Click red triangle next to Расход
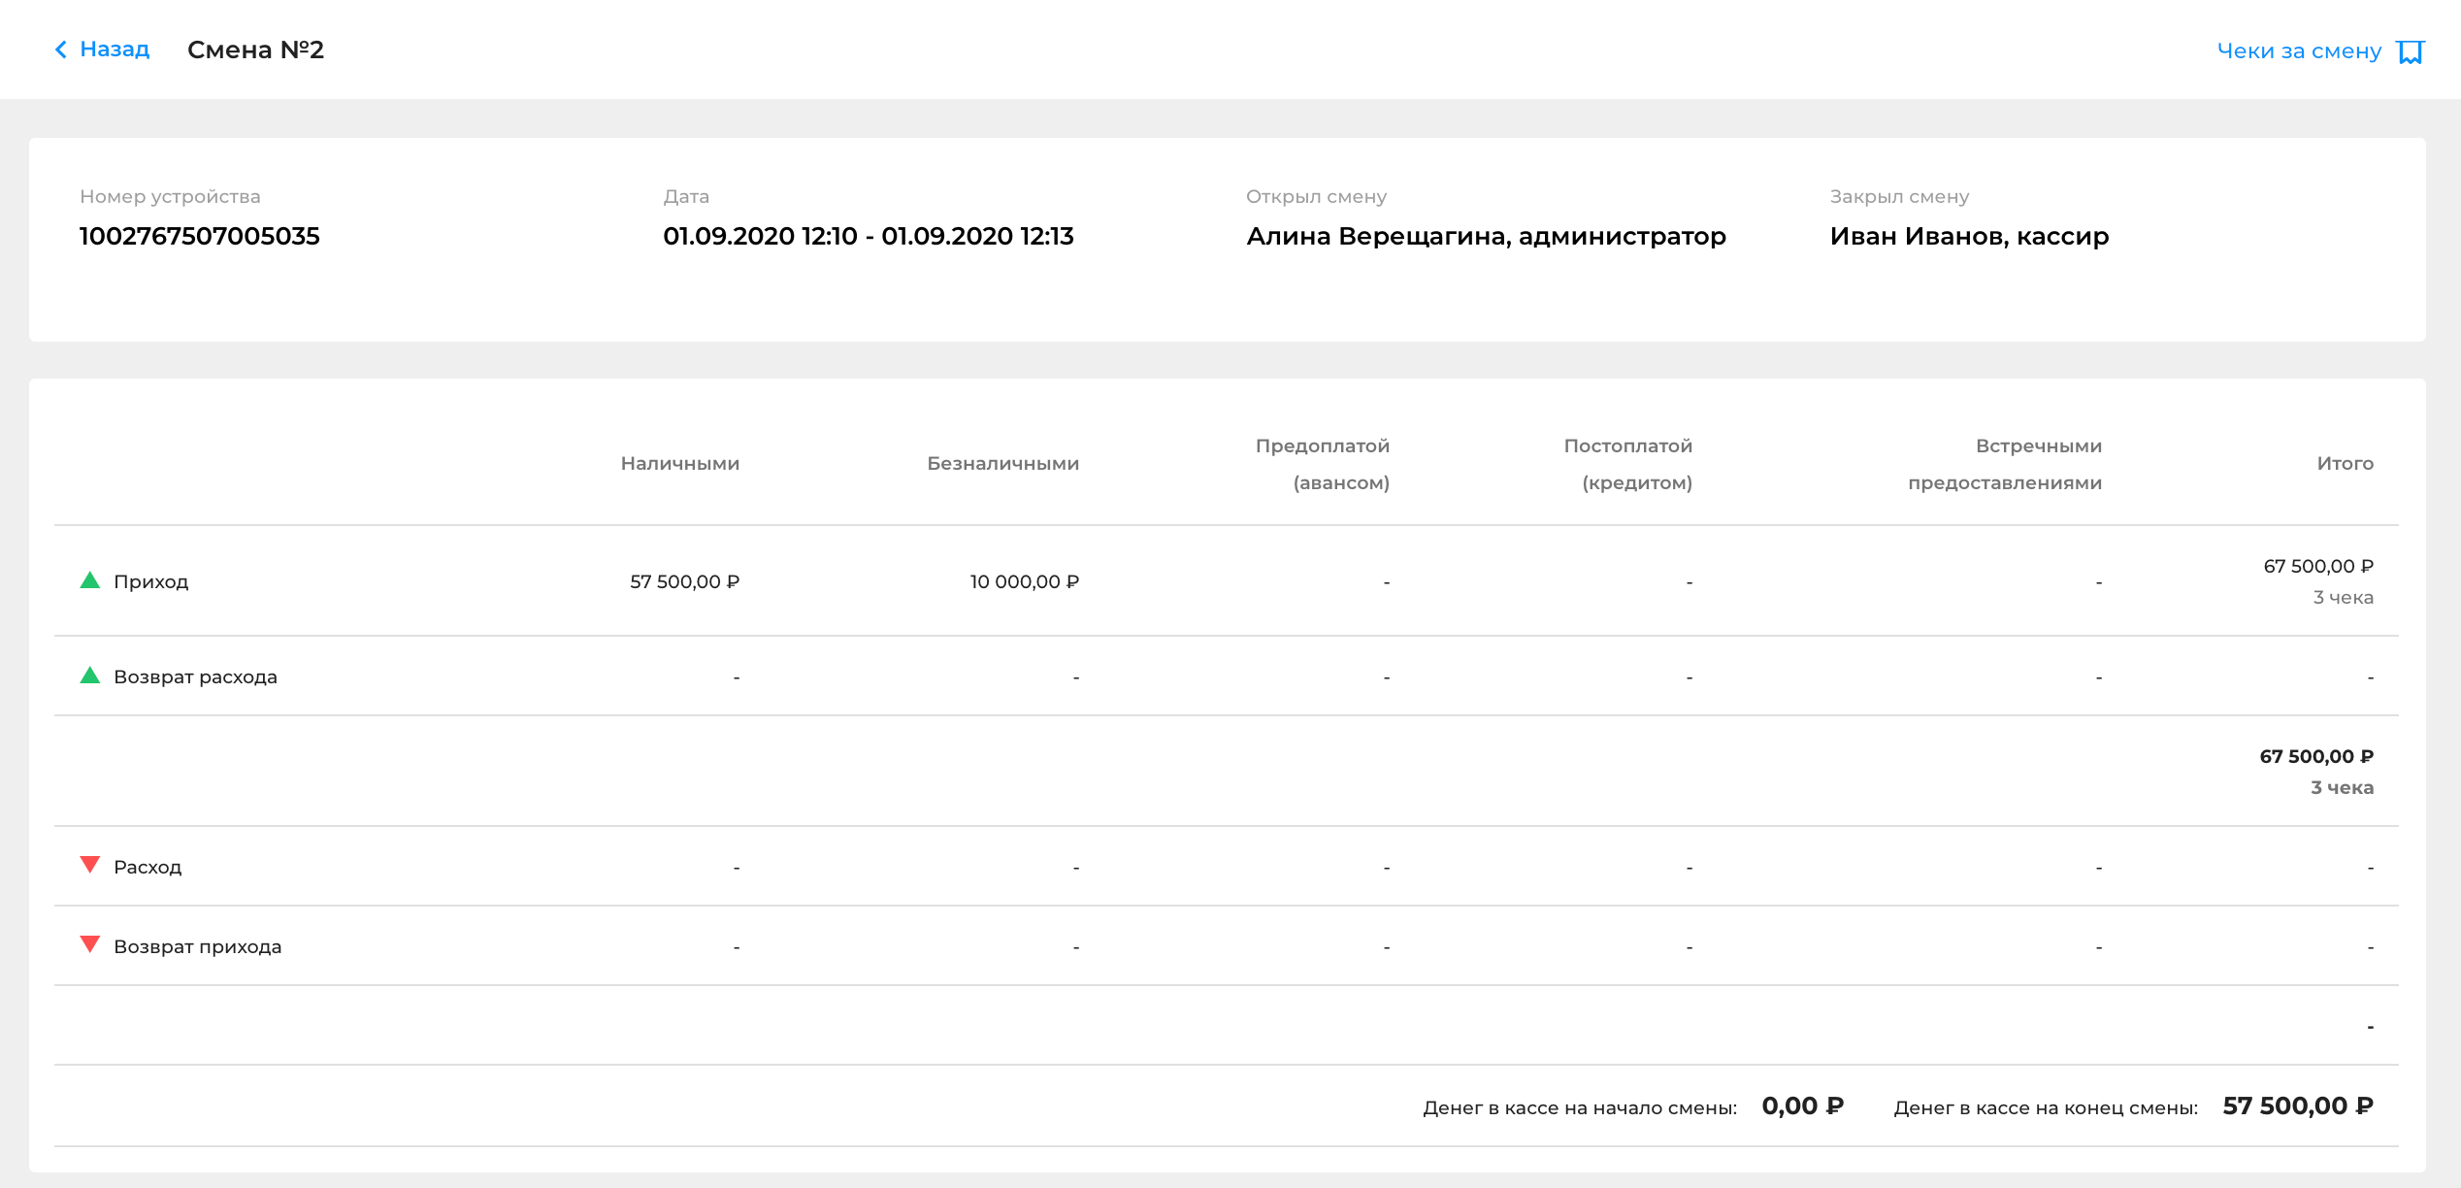This screenshot has width=2461, height=1188. point(90,865)
